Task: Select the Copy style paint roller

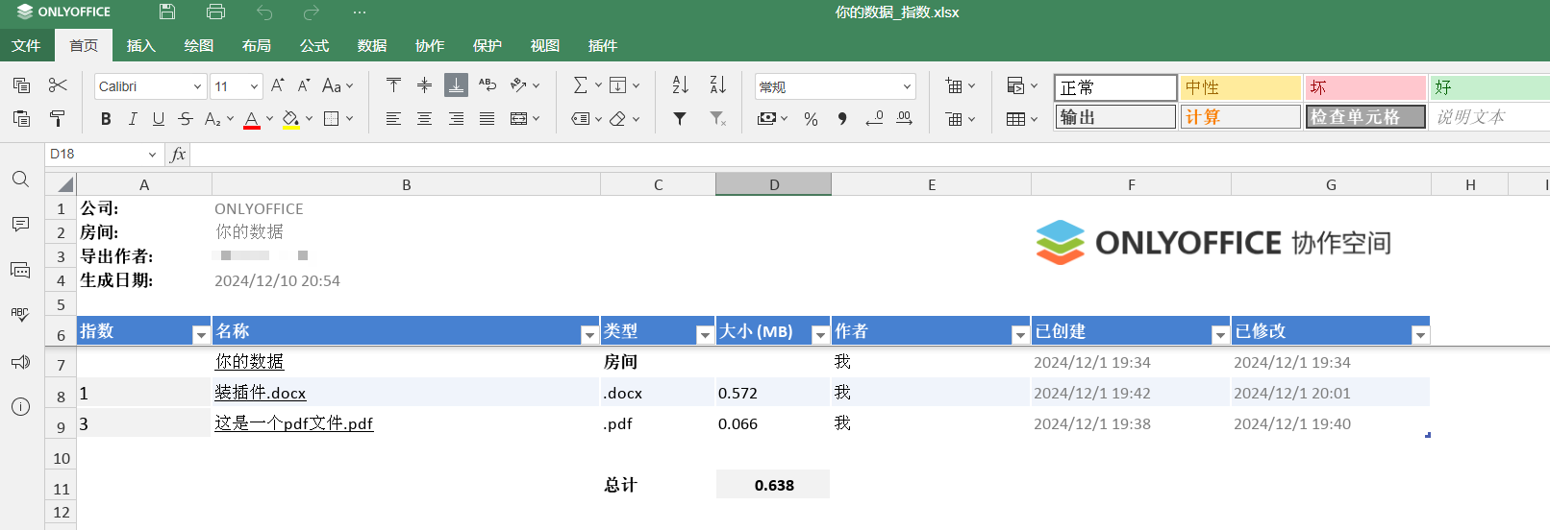Action: (58, 118)
